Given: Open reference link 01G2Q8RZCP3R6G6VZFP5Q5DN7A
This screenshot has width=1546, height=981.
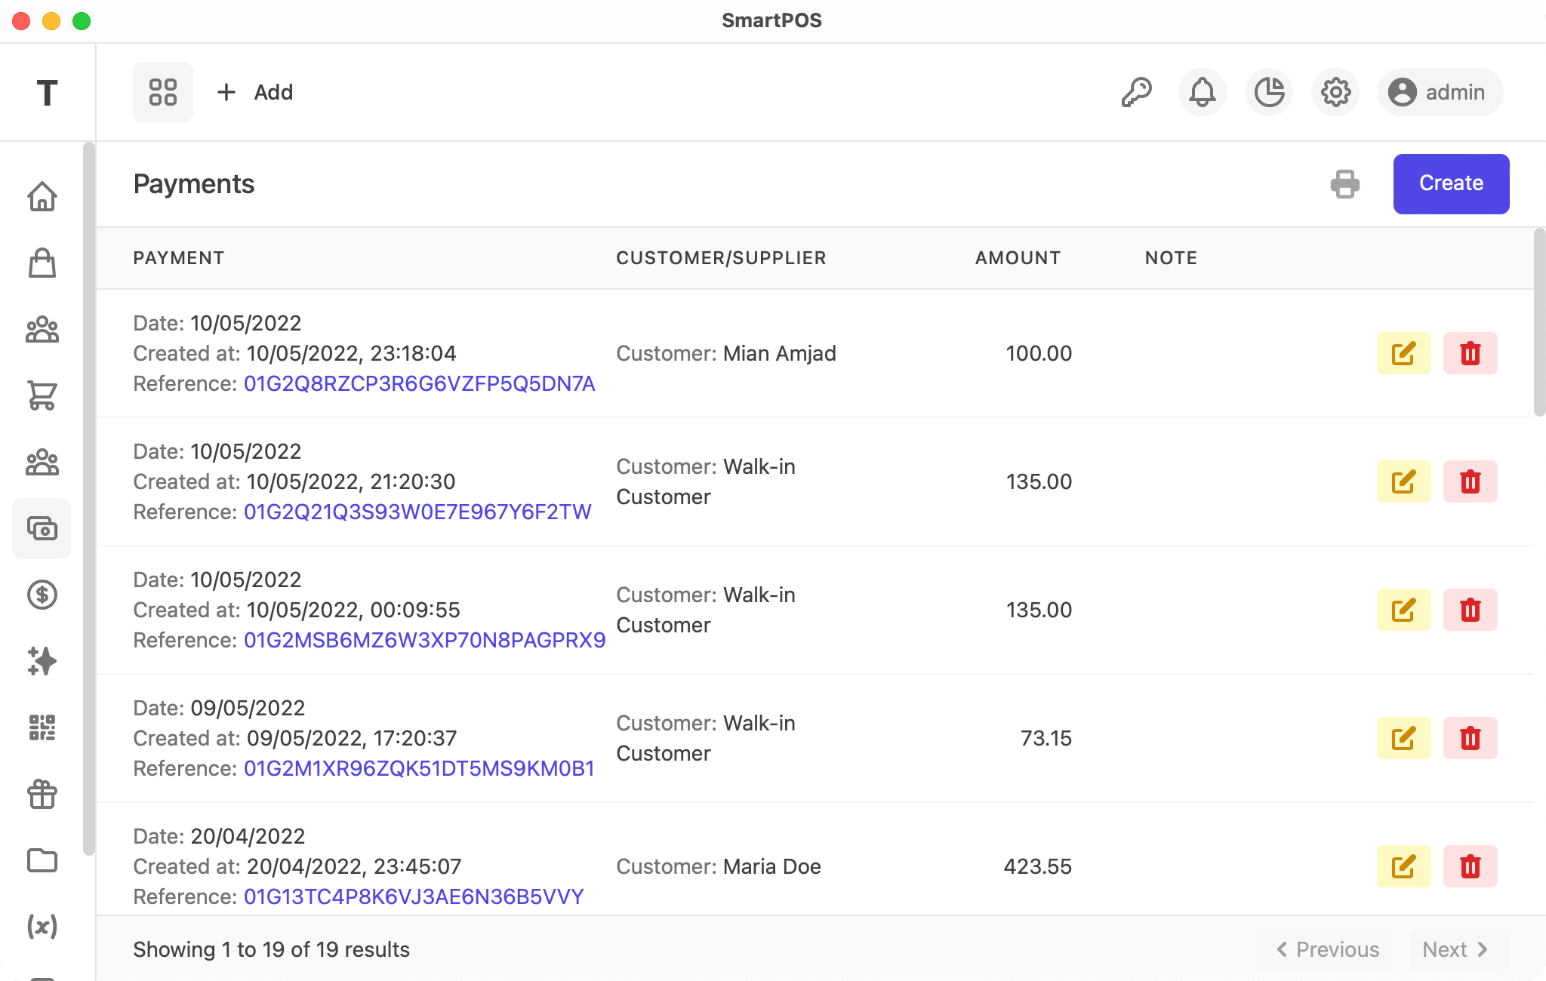Looking at the screenshot, I should click(x=419, y=383).
